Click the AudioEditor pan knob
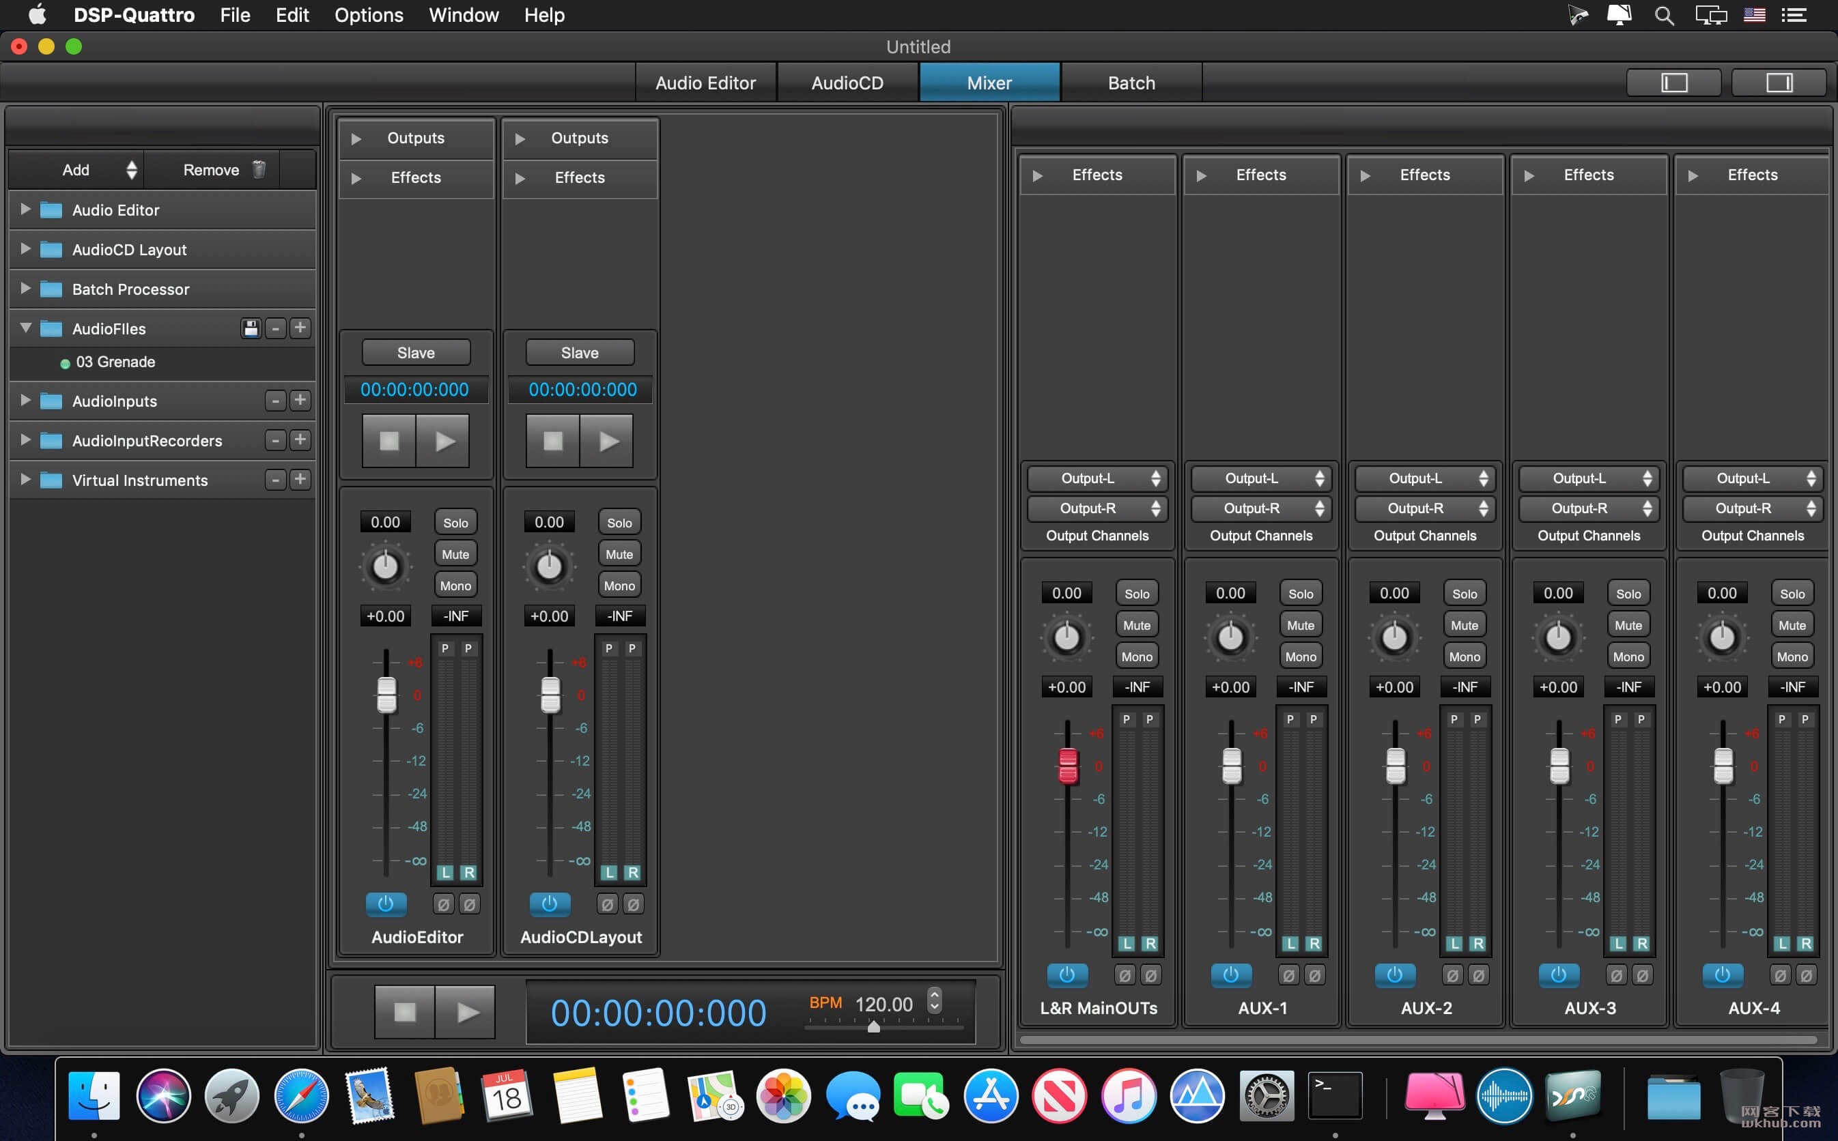The image size is (1838, 1141). (385, 566)
